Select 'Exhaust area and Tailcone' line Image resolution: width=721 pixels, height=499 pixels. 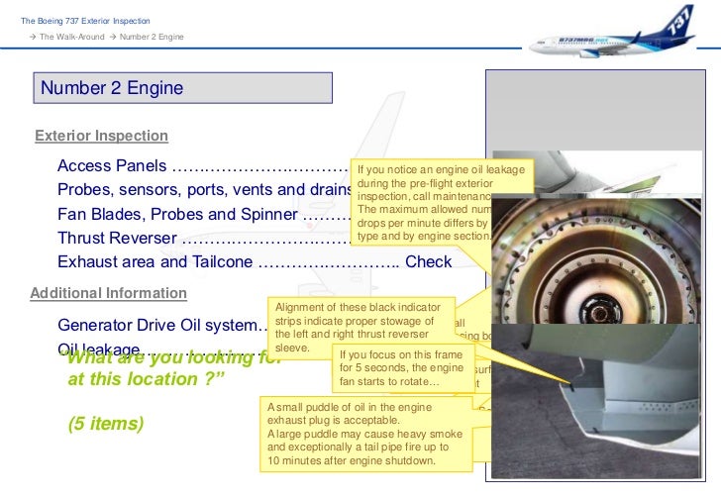click(255, 262)
